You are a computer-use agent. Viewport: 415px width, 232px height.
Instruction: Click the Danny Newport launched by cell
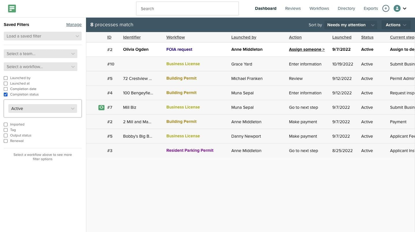click(x=246, y=136)
